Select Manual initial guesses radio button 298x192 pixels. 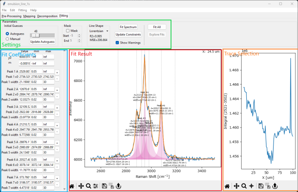(7, 39)
